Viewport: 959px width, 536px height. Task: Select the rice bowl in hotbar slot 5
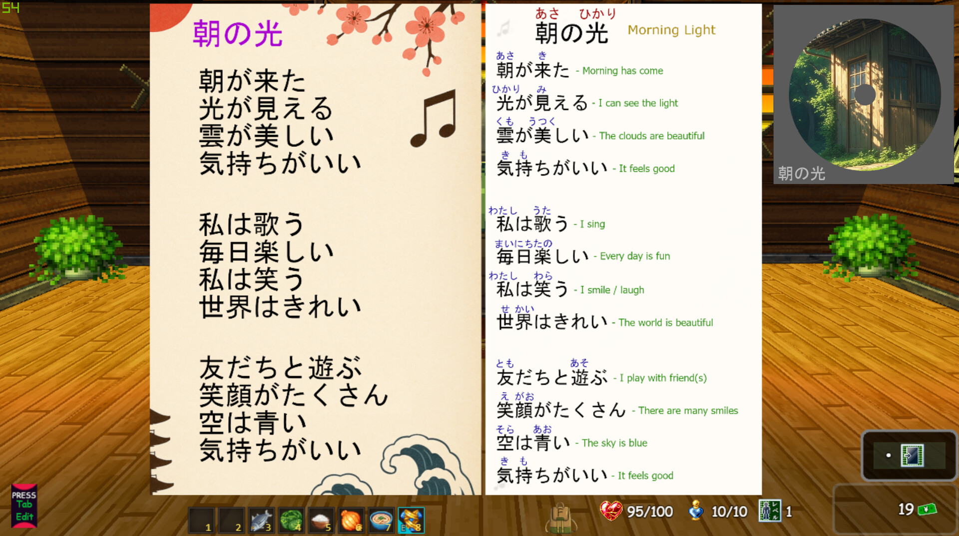point(321,520)
